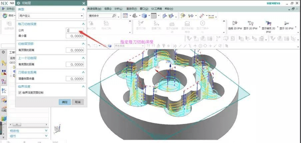Open the 窗口(O) menu
301x143 pixels.
point(144,9)
